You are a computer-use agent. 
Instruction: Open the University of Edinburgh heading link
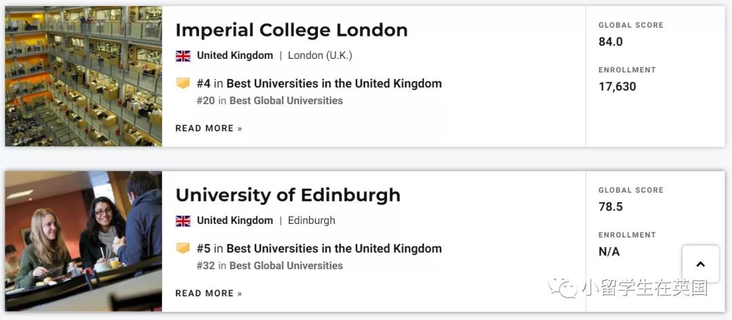[288, 195]
